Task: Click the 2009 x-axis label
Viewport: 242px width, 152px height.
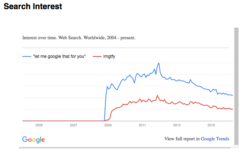Action: click(x=108, y=125)
